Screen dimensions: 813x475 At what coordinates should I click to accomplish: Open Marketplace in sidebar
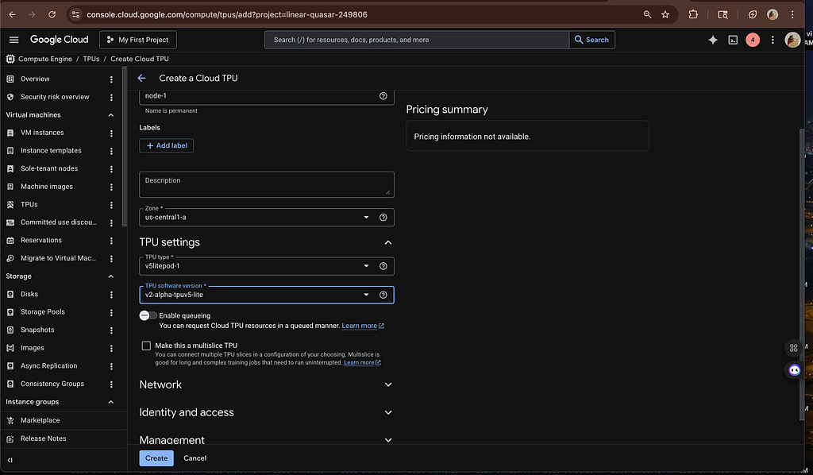pos(40,420)
